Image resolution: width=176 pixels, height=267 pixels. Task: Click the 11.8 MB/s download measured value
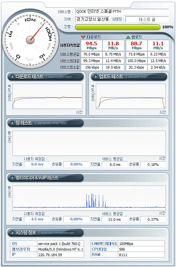[x=113, y=45]
